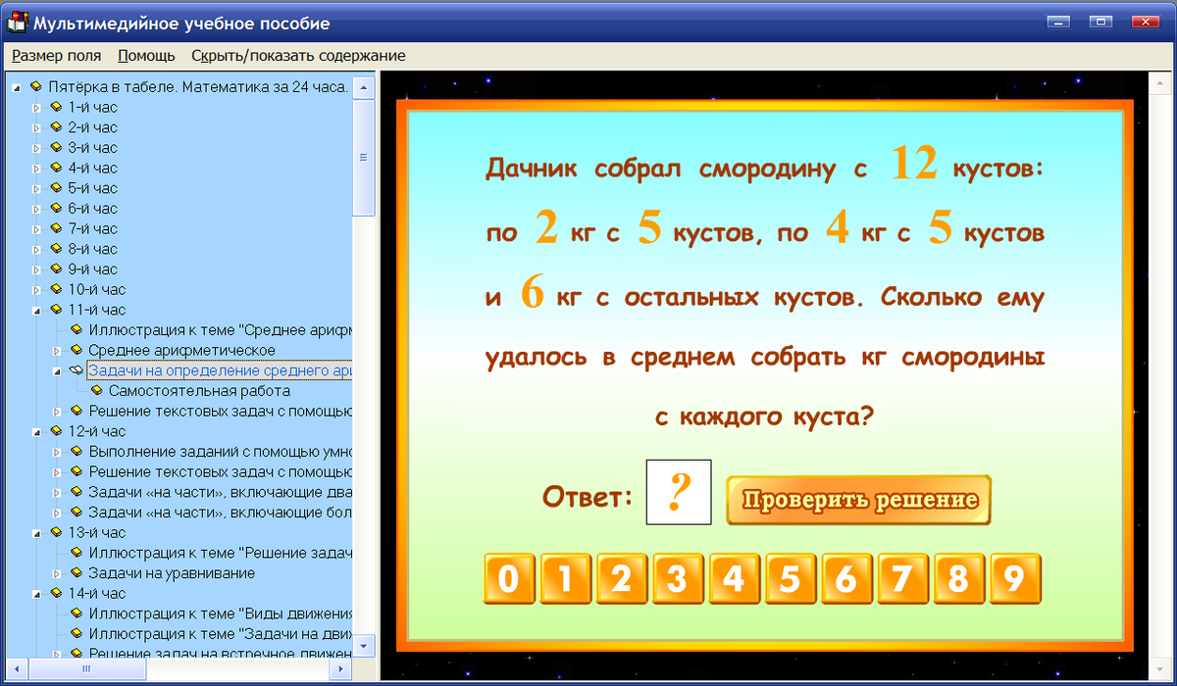Select Иллюстрация к теме "Виды движения item

tap(220, 613)
